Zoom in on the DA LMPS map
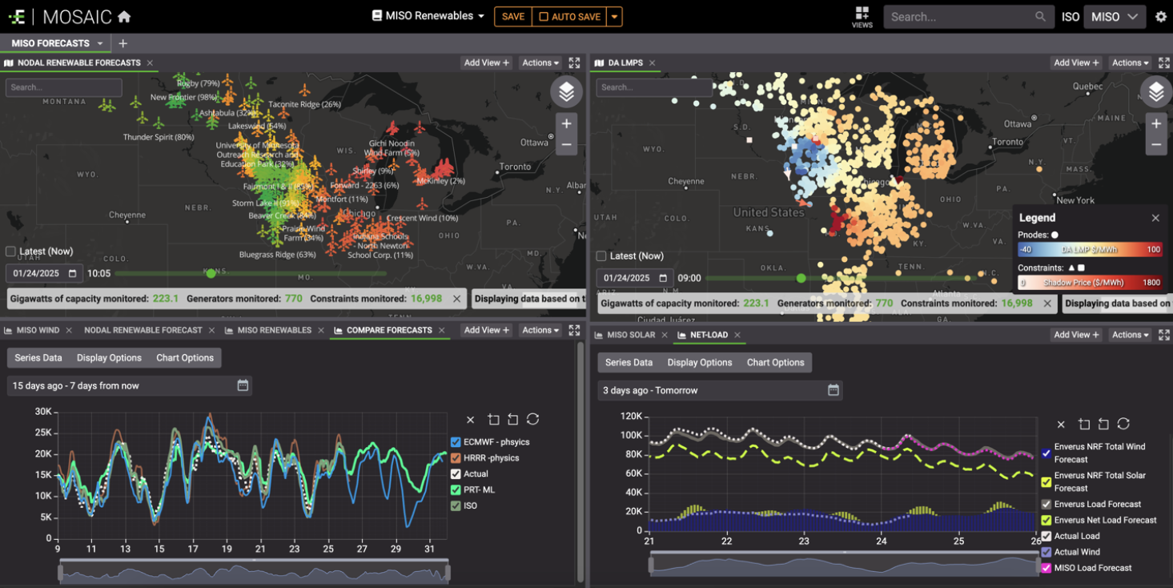The image size is (1173, 588). pos(1155,123)
